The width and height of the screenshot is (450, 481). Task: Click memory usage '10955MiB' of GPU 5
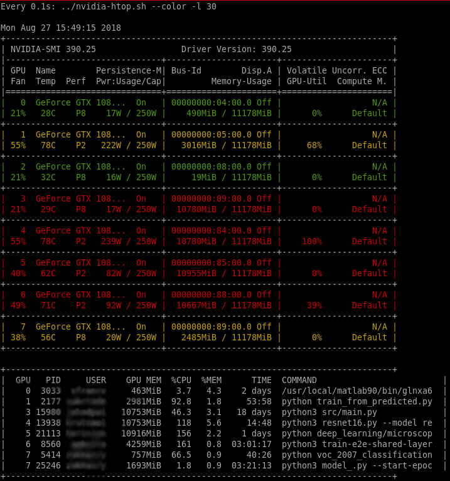196,274
